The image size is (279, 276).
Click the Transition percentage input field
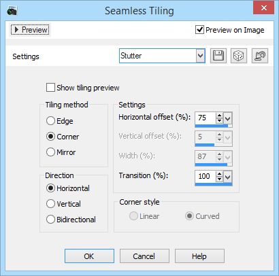tap(205, 177)
